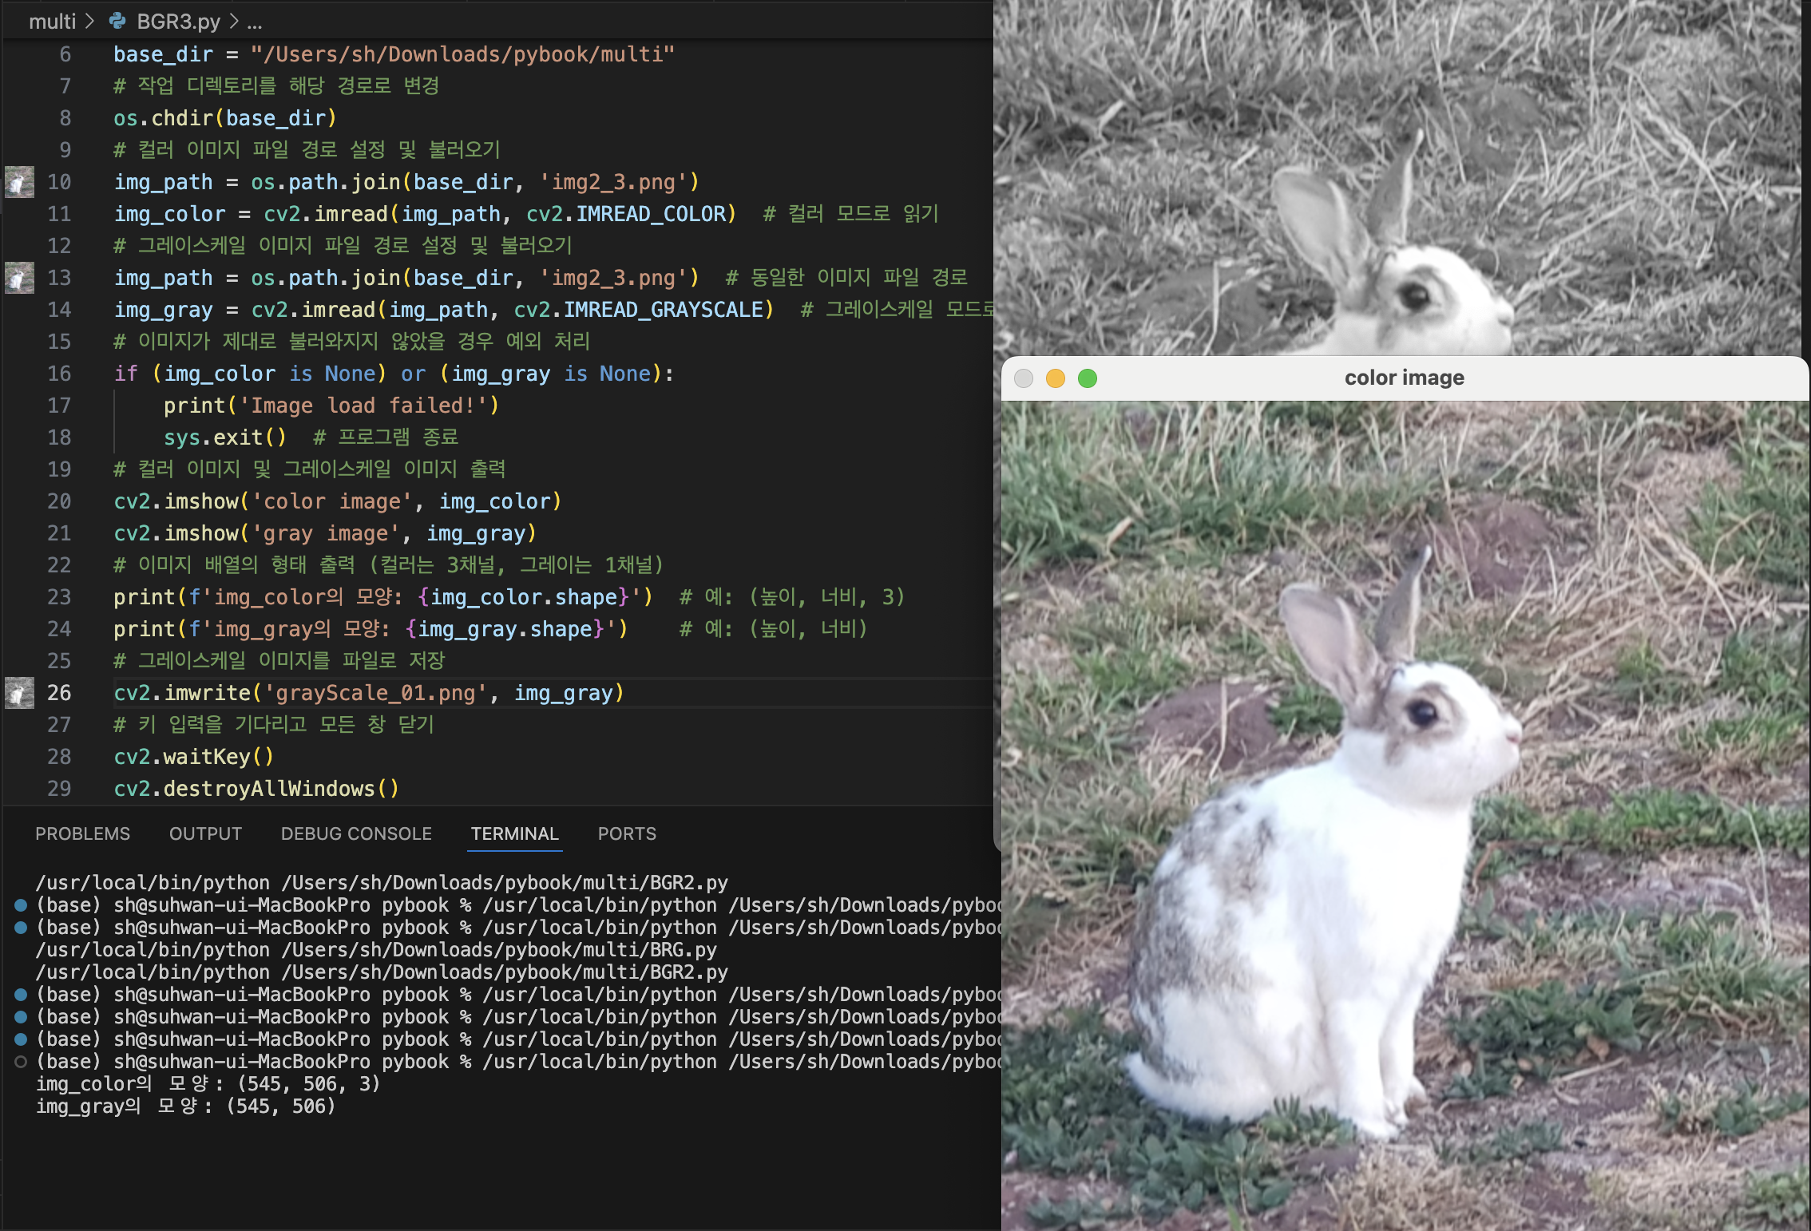The image size is (1811, 1231).
Task: Select the TERMINAL tab
Action: click(x=514, y=833)
